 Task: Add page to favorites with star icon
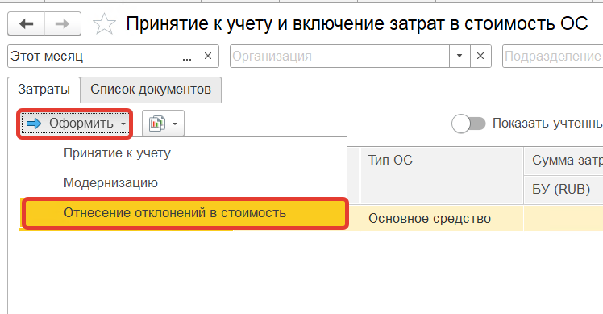(x=104, y=24)
